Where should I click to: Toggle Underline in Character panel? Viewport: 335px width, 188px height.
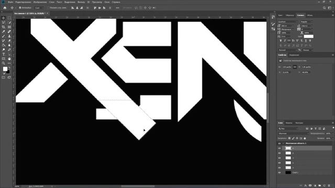(x=306, y=41)
